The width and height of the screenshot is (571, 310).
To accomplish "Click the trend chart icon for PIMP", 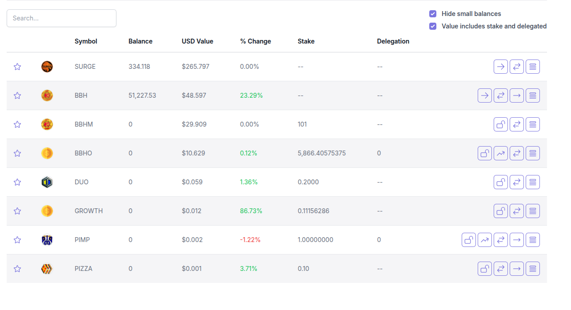I will pyautogui.click(x=485, y=240).
